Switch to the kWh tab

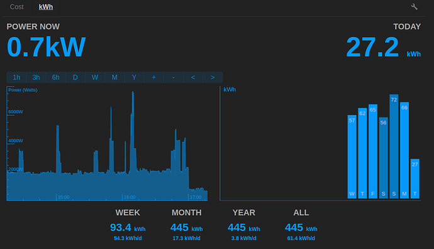46,7
